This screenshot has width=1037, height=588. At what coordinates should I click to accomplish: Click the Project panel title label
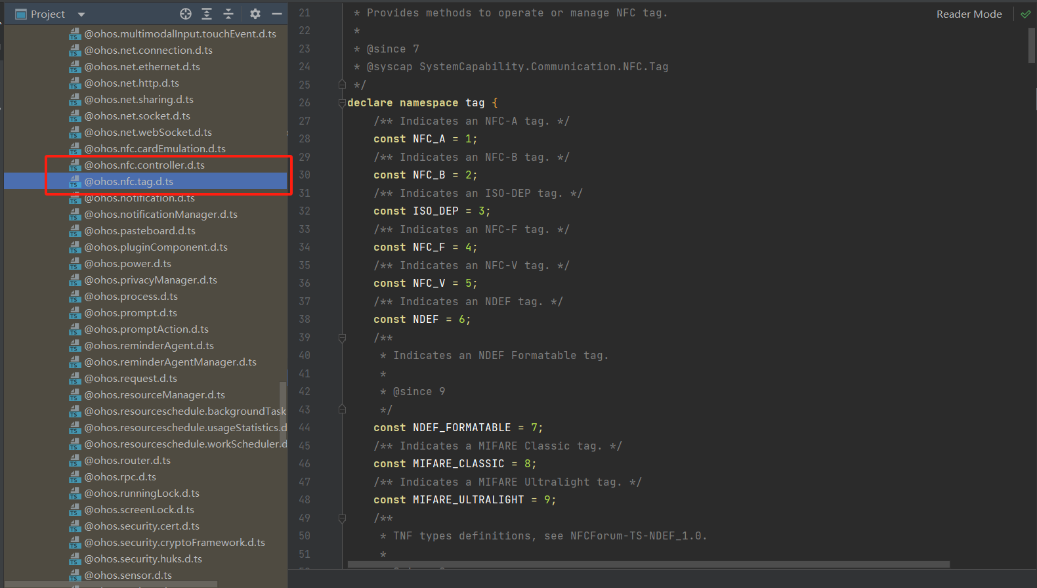point(48,14)
